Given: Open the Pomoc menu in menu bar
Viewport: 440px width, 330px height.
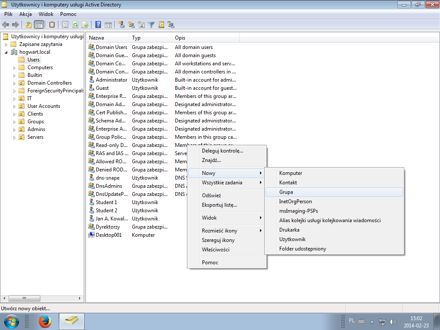Looking at the screenshot, I should [68, 14].
